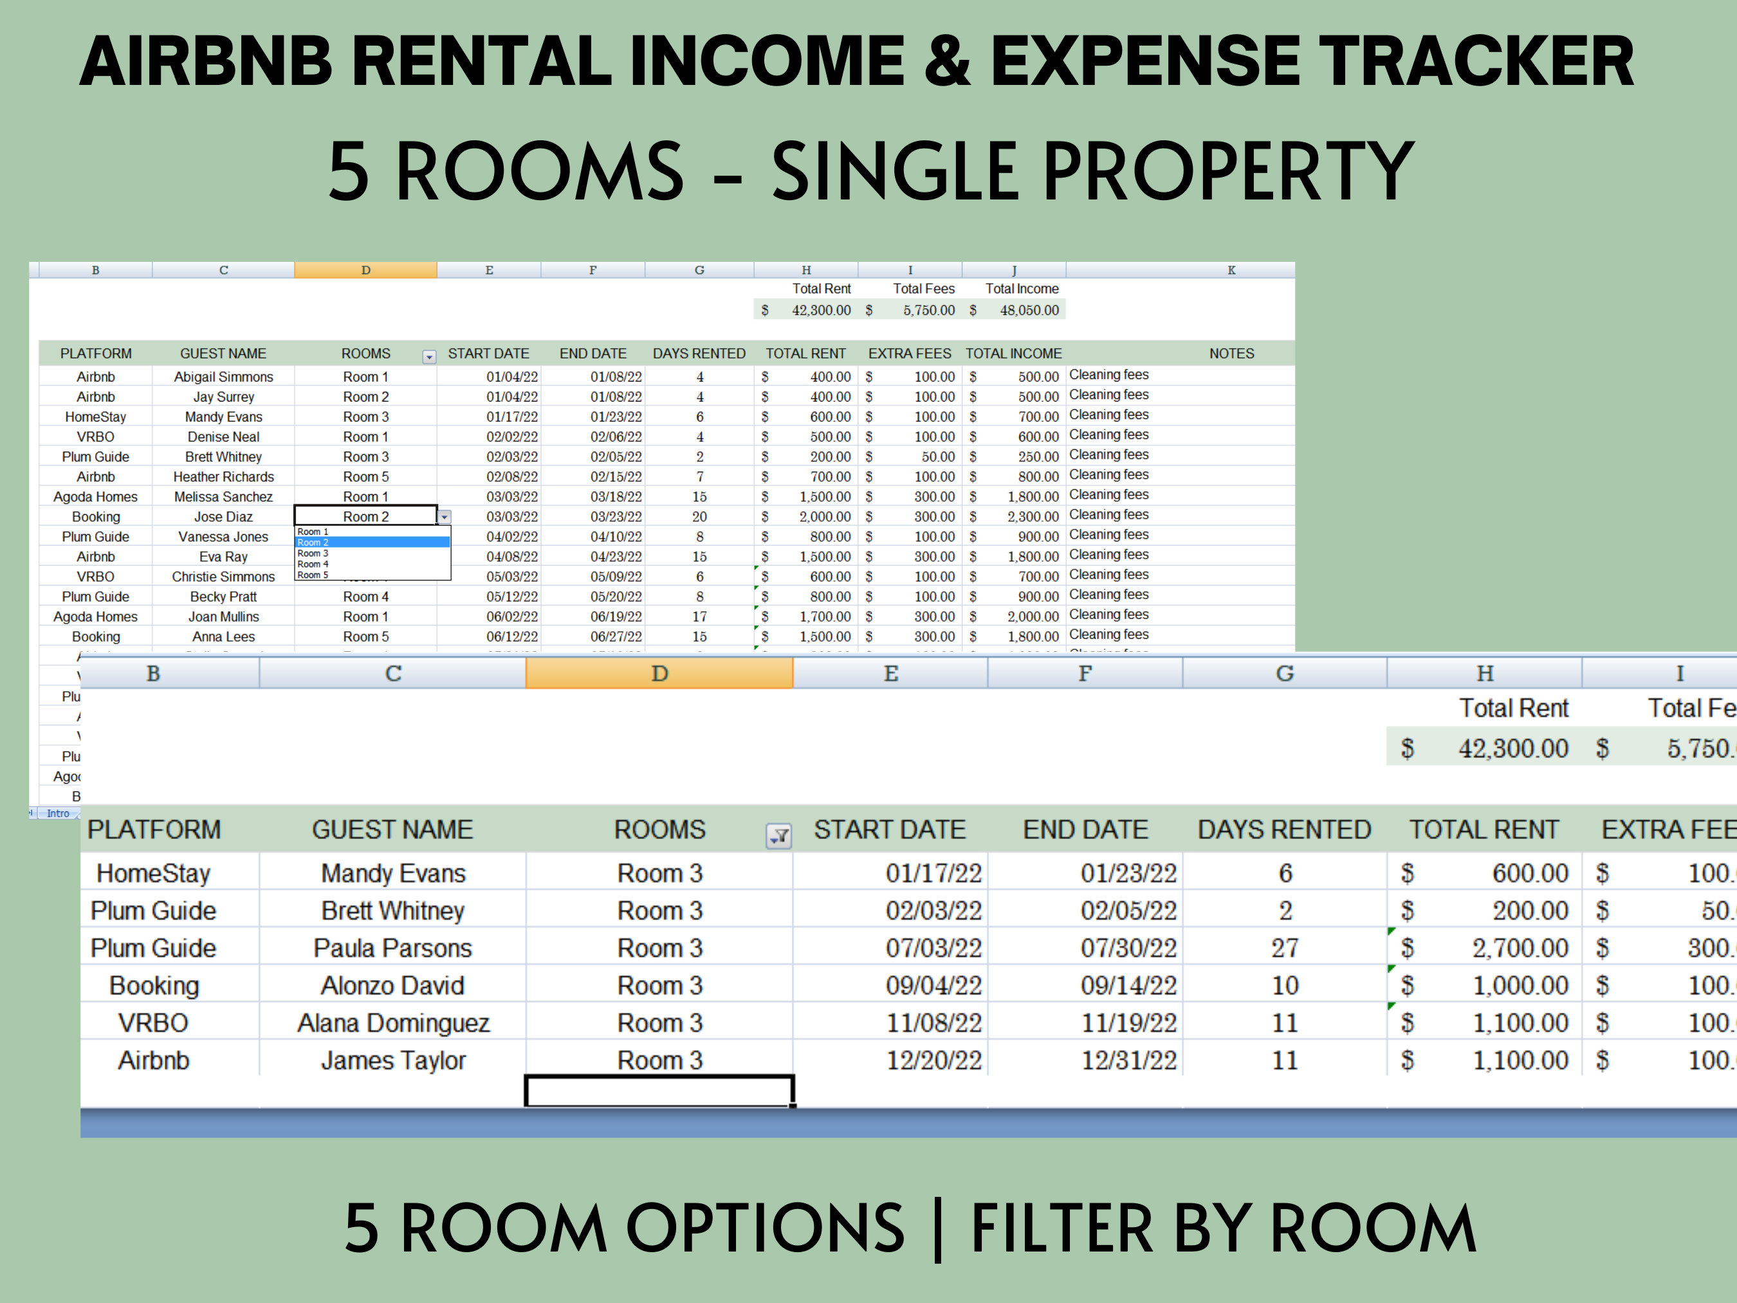Open the Room 2 cell dropdown arrow
Image resolution: width=1737 pixels, height=1303 pixels.
[445, 516]
